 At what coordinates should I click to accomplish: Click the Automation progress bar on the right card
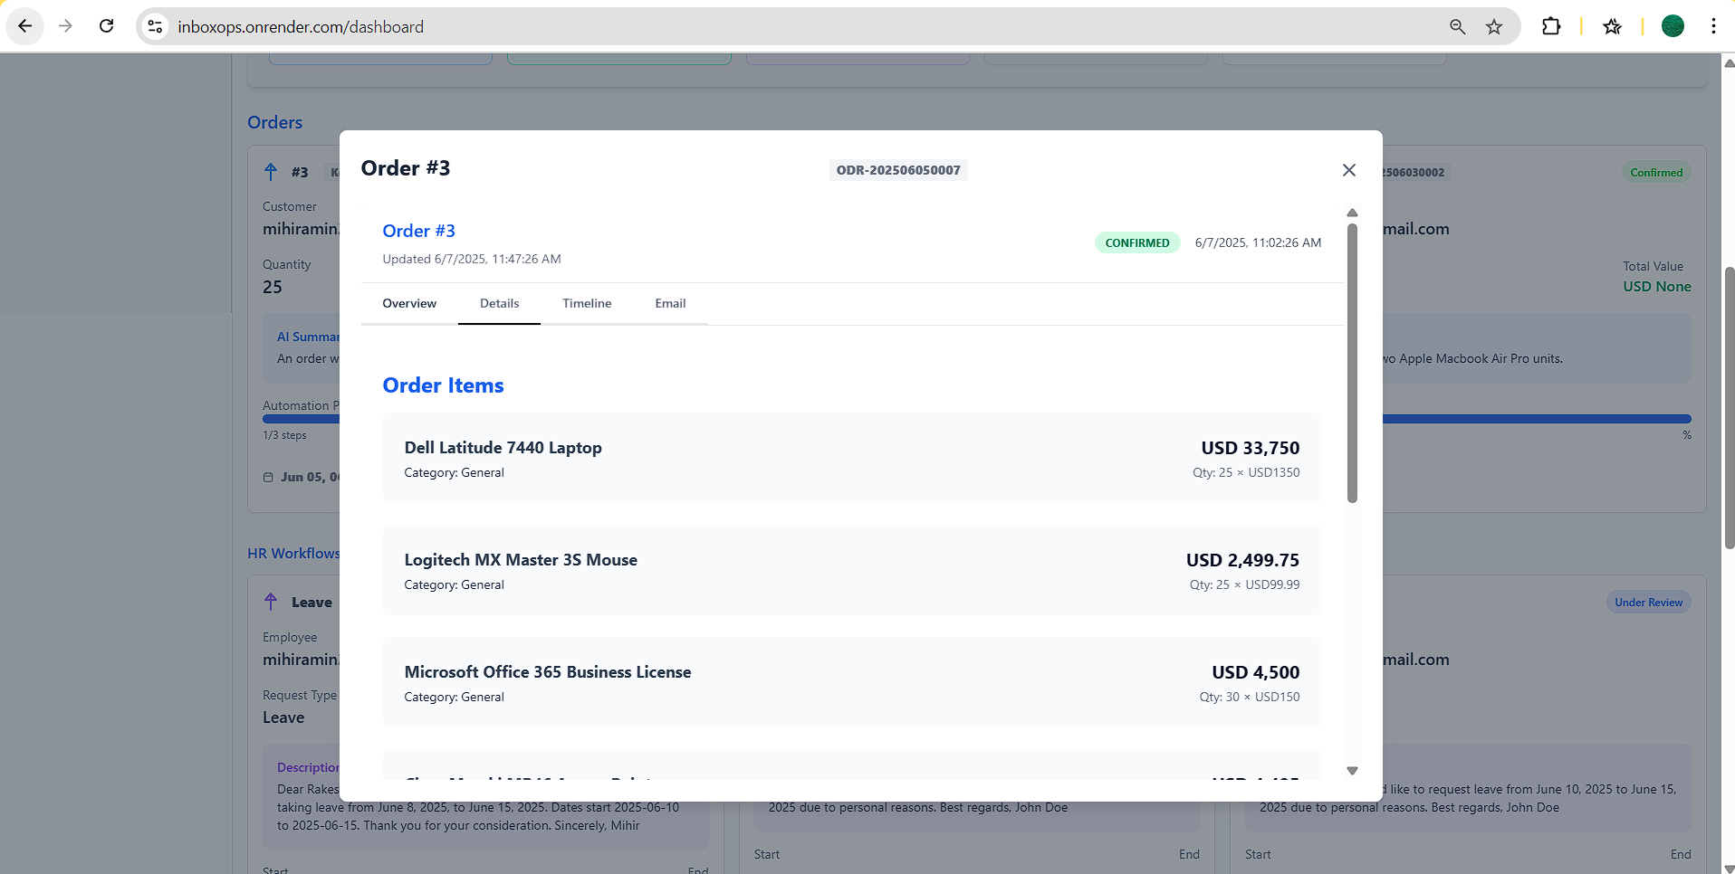[1537, 419]
